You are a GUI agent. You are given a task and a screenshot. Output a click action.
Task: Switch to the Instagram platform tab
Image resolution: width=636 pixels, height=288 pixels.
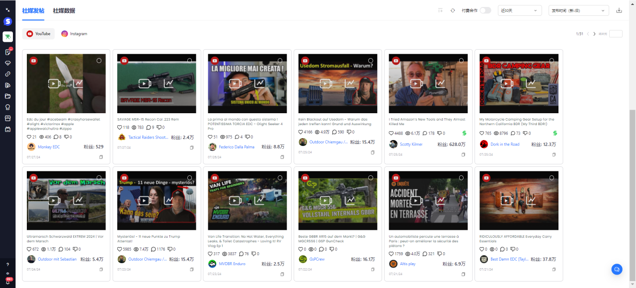74,34
